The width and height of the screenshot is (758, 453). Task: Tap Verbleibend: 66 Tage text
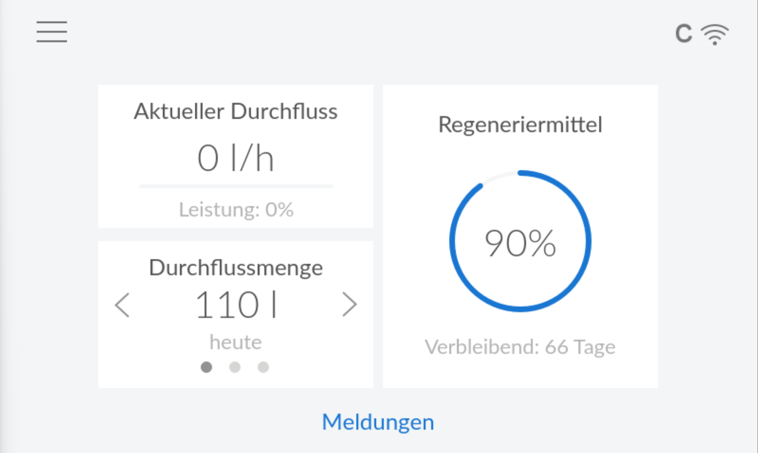pyautogui.click(x=520, y=347)
